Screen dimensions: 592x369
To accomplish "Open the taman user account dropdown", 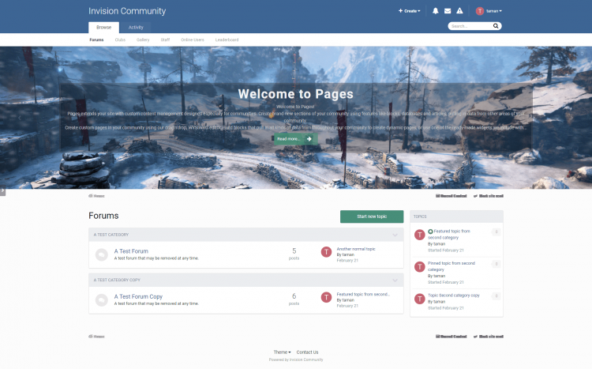I will (489, 11).
